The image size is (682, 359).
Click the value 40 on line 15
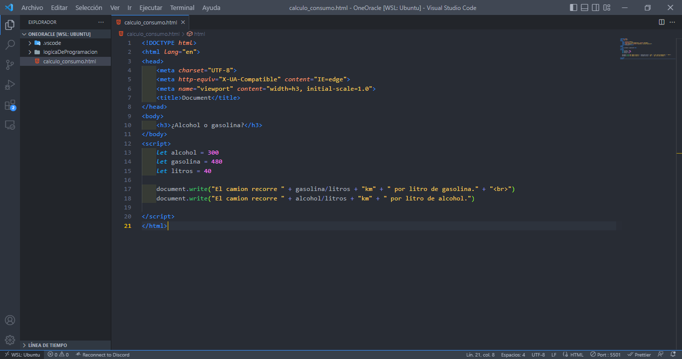208,171
